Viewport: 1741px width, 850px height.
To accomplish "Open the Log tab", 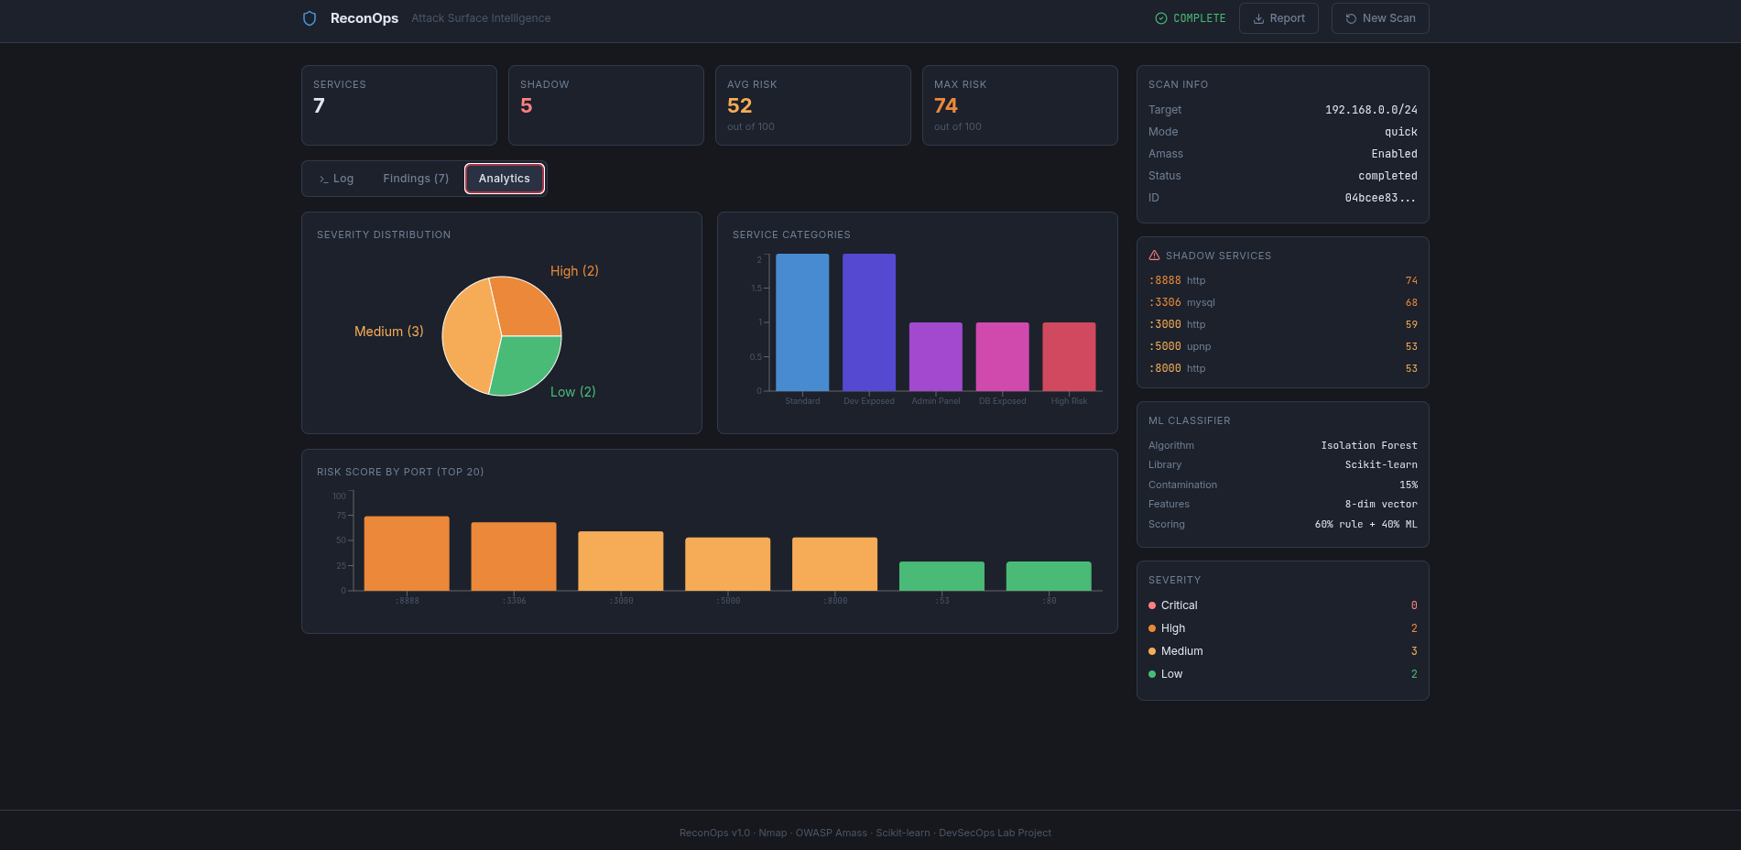I will point(336,179).
